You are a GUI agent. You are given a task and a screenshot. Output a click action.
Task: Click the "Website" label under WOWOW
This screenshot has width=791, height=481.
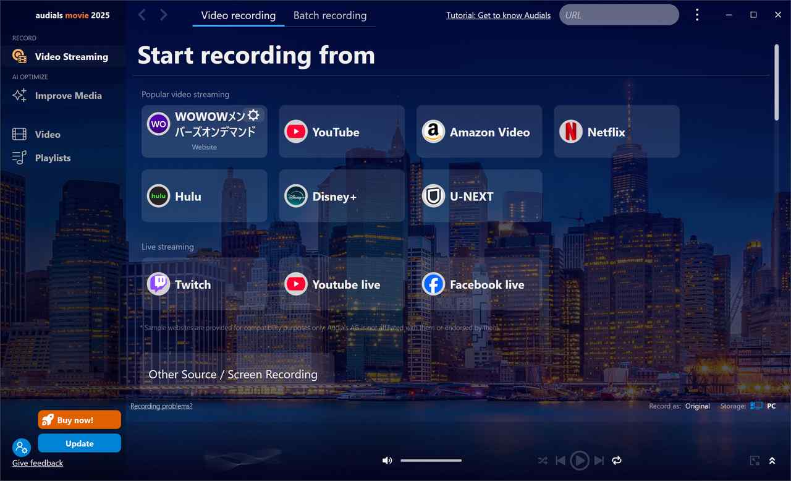coord(205,147)
